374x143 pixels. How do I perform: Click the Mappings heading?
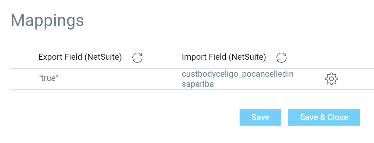tap(47, 21)
